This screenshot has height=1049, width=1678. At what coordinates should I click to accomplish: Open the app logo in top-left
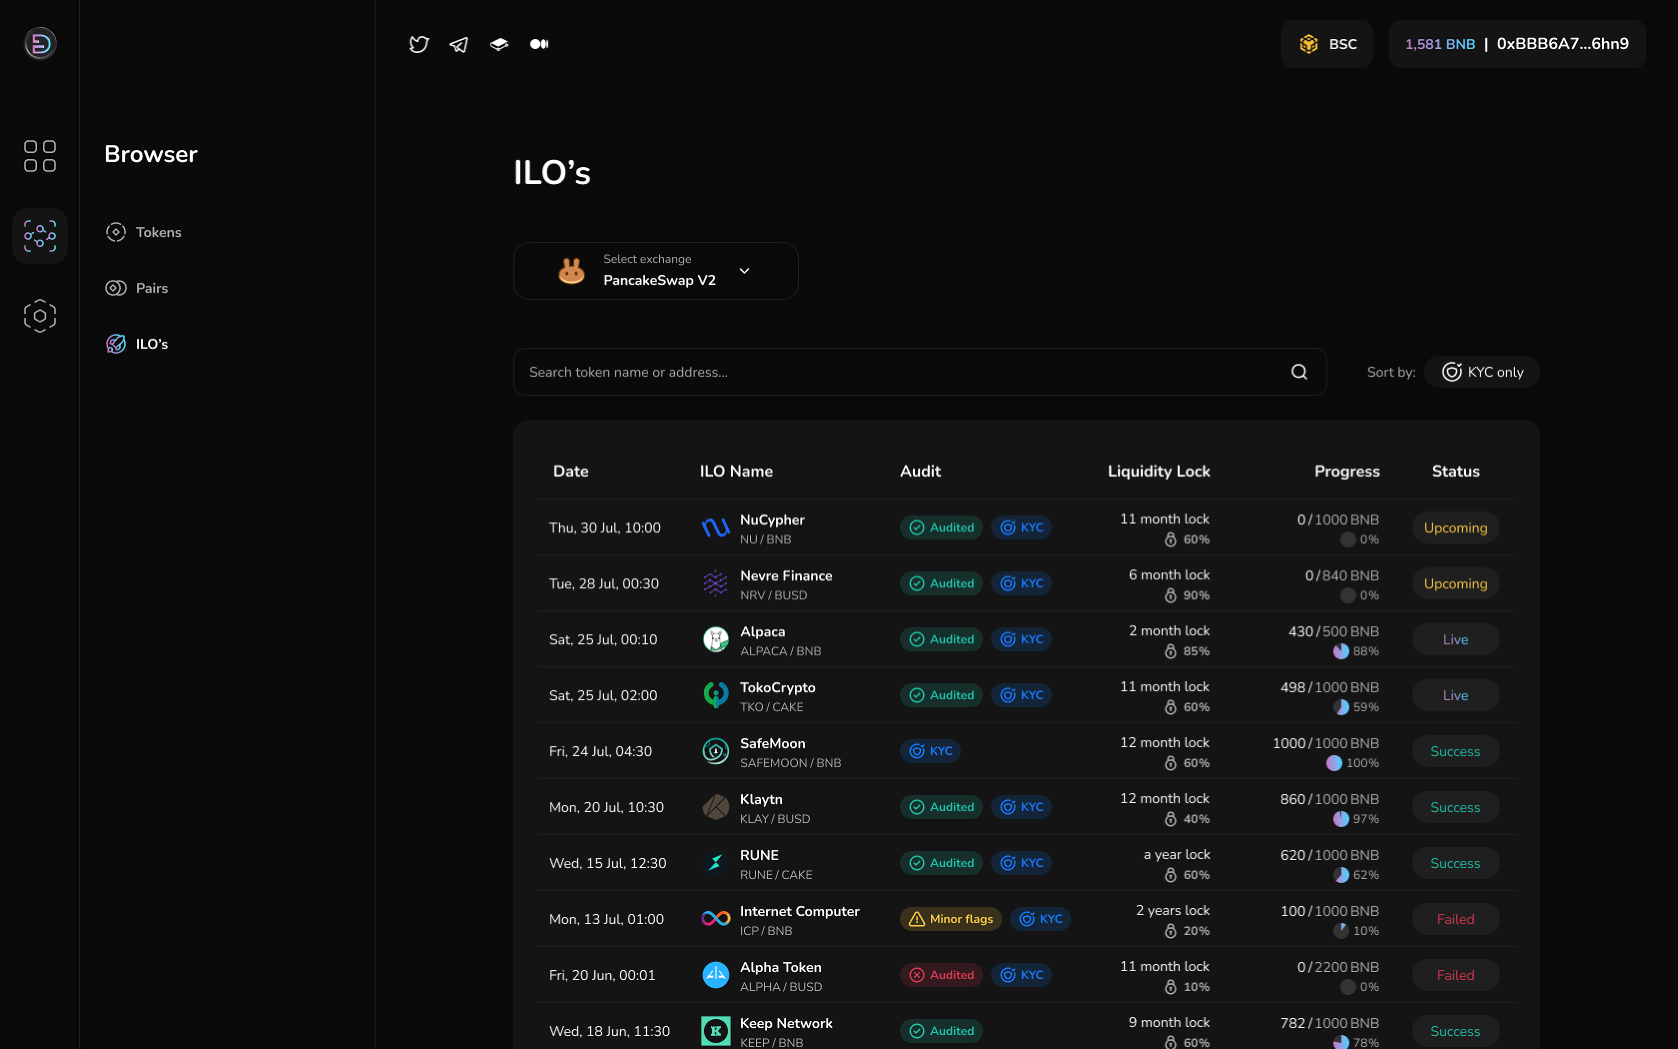pyautogui.click(x=40, y=44)
